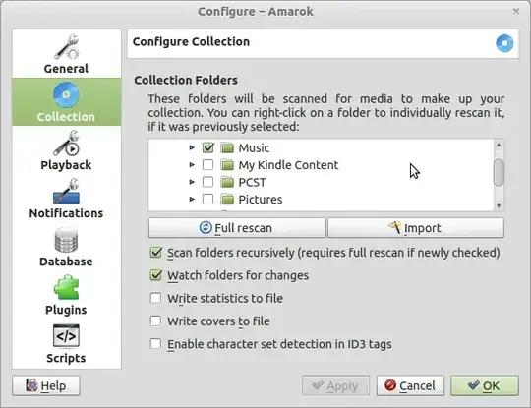Expand the PCST folder tree arrow
The image size is (531, 408).
[192, 182]
